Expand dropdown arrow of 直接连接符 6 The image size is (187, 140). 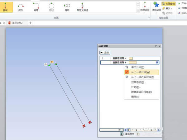157,63
